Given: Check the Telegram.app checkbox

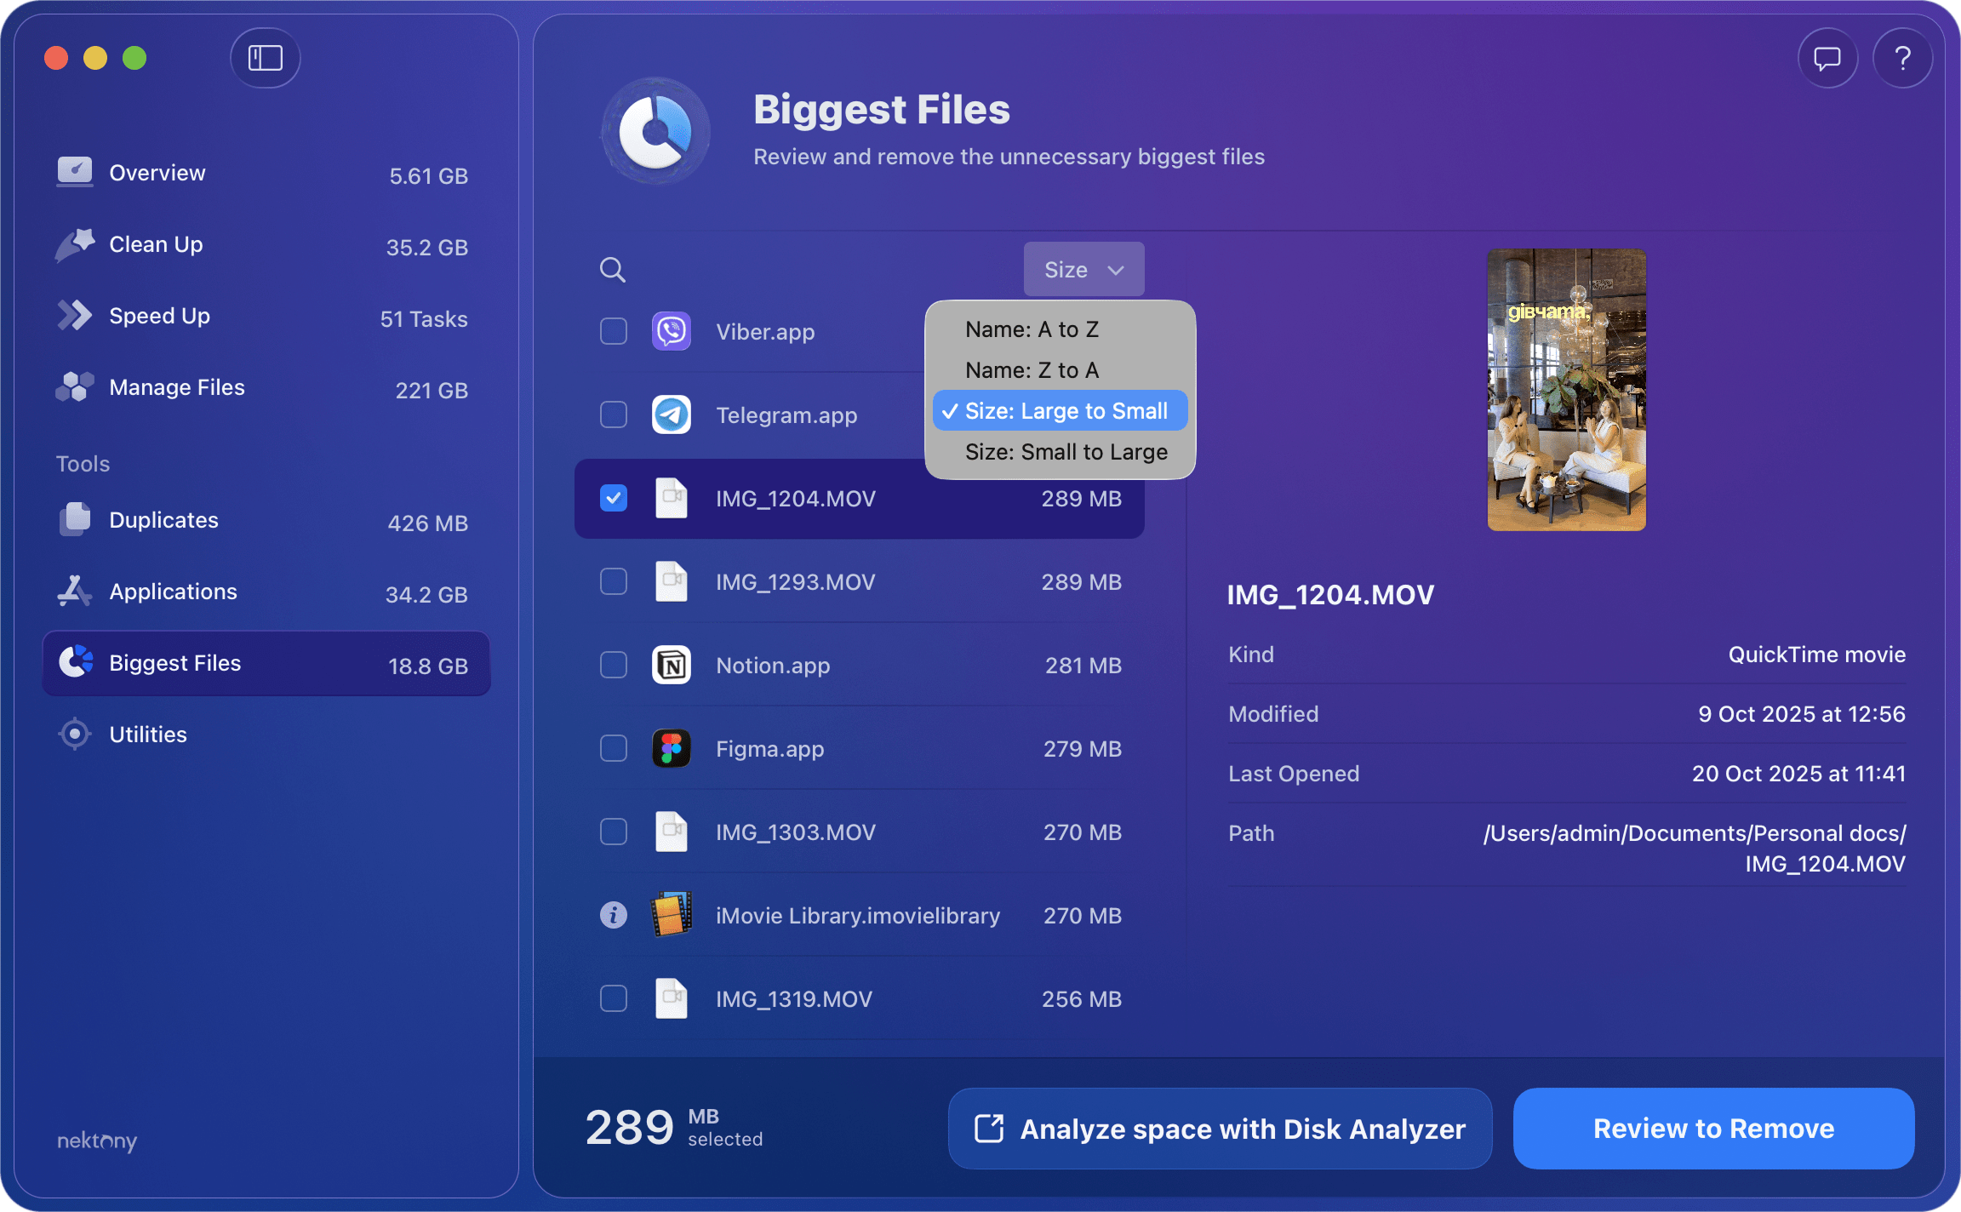Looking at the screenshot, I should (613, 414).
